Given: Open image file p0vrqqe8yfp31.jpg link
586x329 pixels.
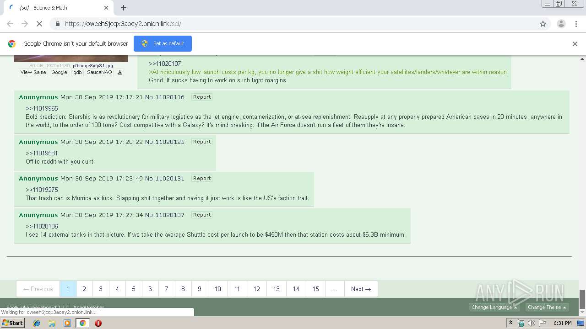Looking at the screenshot, I should [x=93, y=66].
